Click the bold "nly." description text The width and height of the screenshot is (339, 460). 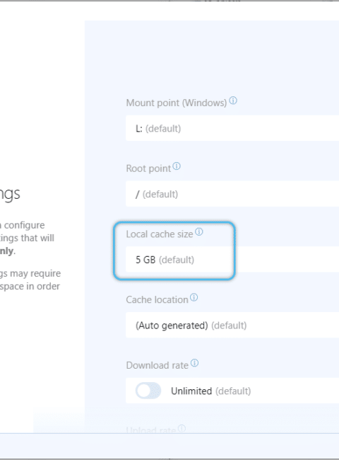point(7,251)
